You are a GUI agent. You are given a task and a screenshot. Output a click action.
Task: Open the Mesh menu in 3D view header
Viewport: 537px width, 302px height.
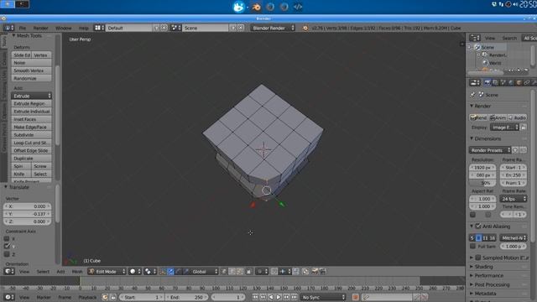pos(77,272)
